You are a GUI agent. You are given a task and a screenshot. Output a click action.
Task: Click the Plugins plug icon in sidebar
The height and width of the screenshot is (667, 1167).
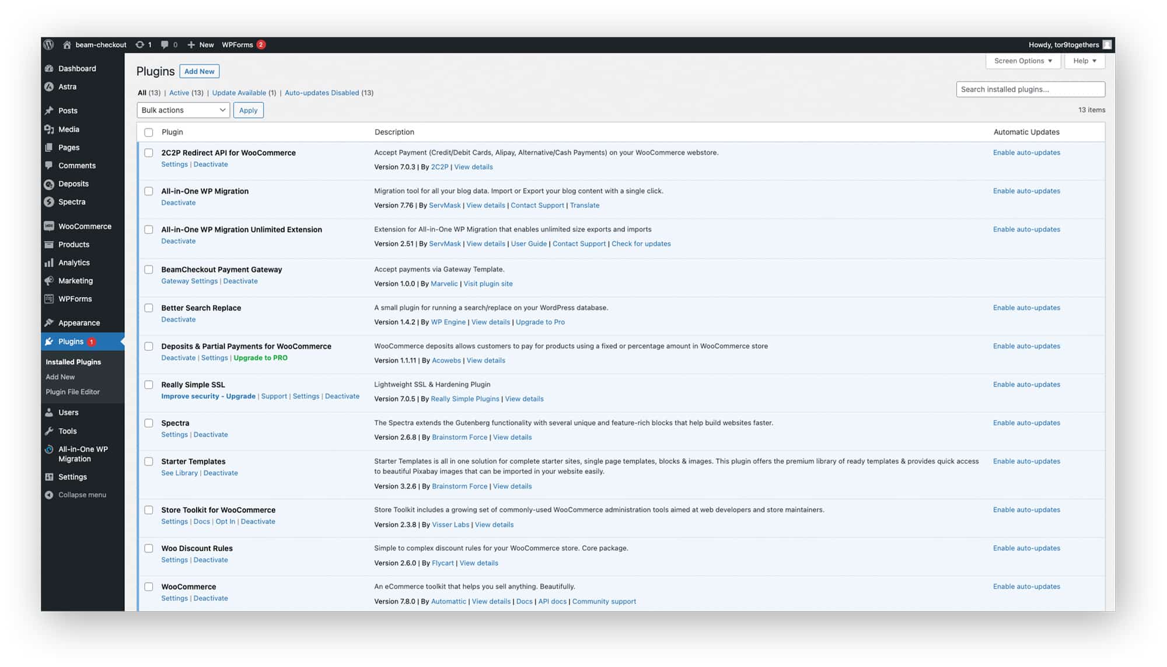(49, 341)
